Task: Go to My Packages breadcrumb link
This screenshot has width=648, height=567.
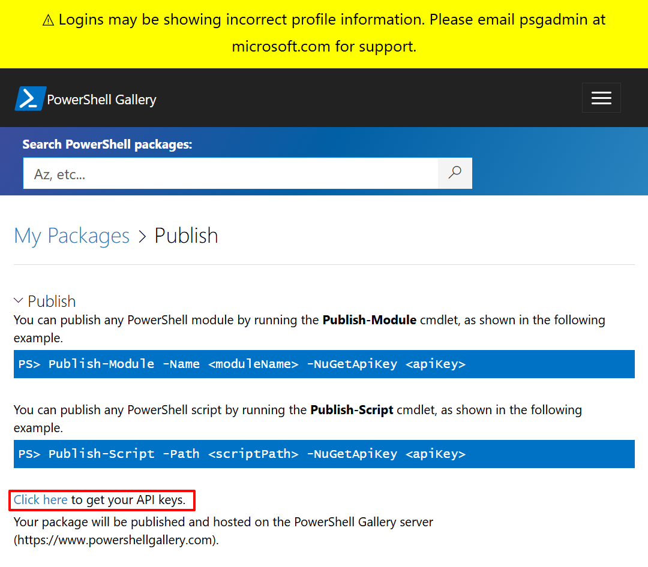Action: [x=71, y=236]
